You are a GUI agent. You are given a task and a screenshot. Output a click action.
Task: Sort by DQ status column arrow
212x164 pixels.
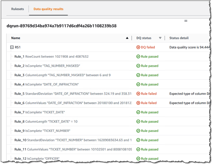[160, 38]
